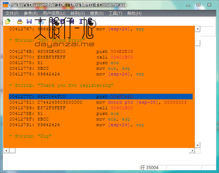Select line 00412767 at the top
Screen dimensions: 219x173
point(76,29)
